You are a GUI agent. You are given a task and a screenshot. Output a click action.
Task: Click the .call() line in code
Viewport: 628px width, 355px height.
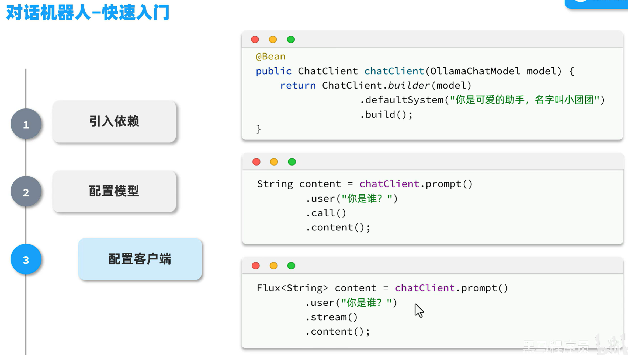coord(326,213)
